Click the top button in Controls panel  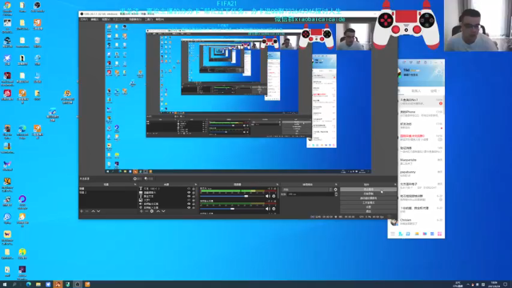point(368,190)
